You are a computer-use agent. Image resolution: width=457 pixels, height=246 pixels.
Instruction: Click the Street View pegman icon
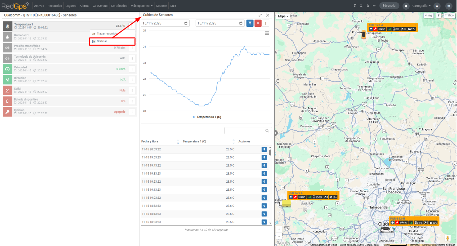pyautogui.click(x=448, y=238)
